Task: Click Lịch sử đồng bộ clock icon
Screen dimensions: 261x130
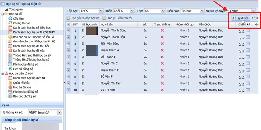Action: point(10,69)
